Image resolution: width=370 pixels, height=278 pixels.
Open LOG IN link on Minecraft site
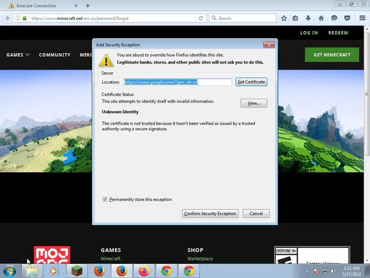coord(309,33)
